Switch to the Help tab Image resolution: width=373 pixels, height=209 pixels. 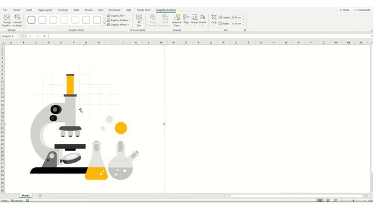128,10
